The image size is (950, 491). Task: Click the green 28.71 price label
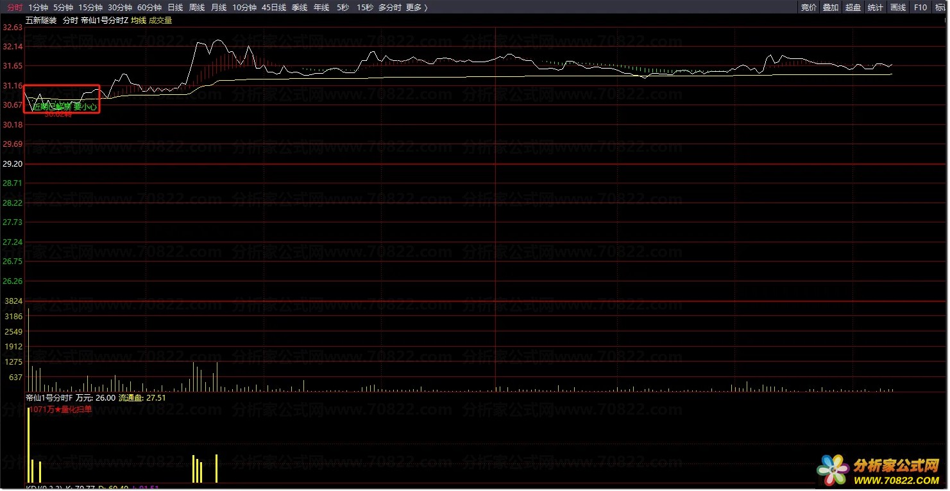pyautogui.click(x=13, y=183)
